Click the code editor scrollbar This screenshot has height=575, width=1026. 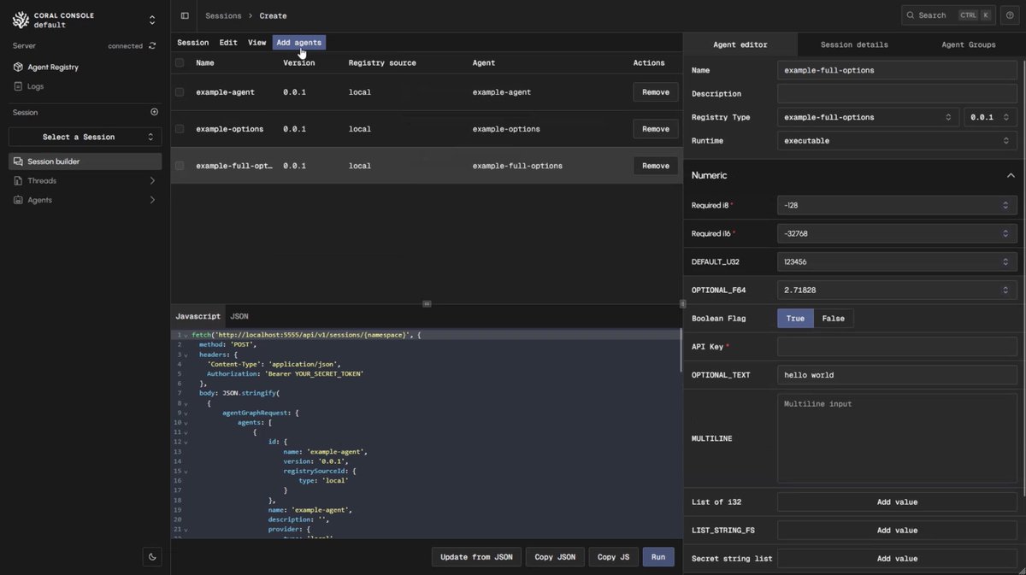coord(681,350)
